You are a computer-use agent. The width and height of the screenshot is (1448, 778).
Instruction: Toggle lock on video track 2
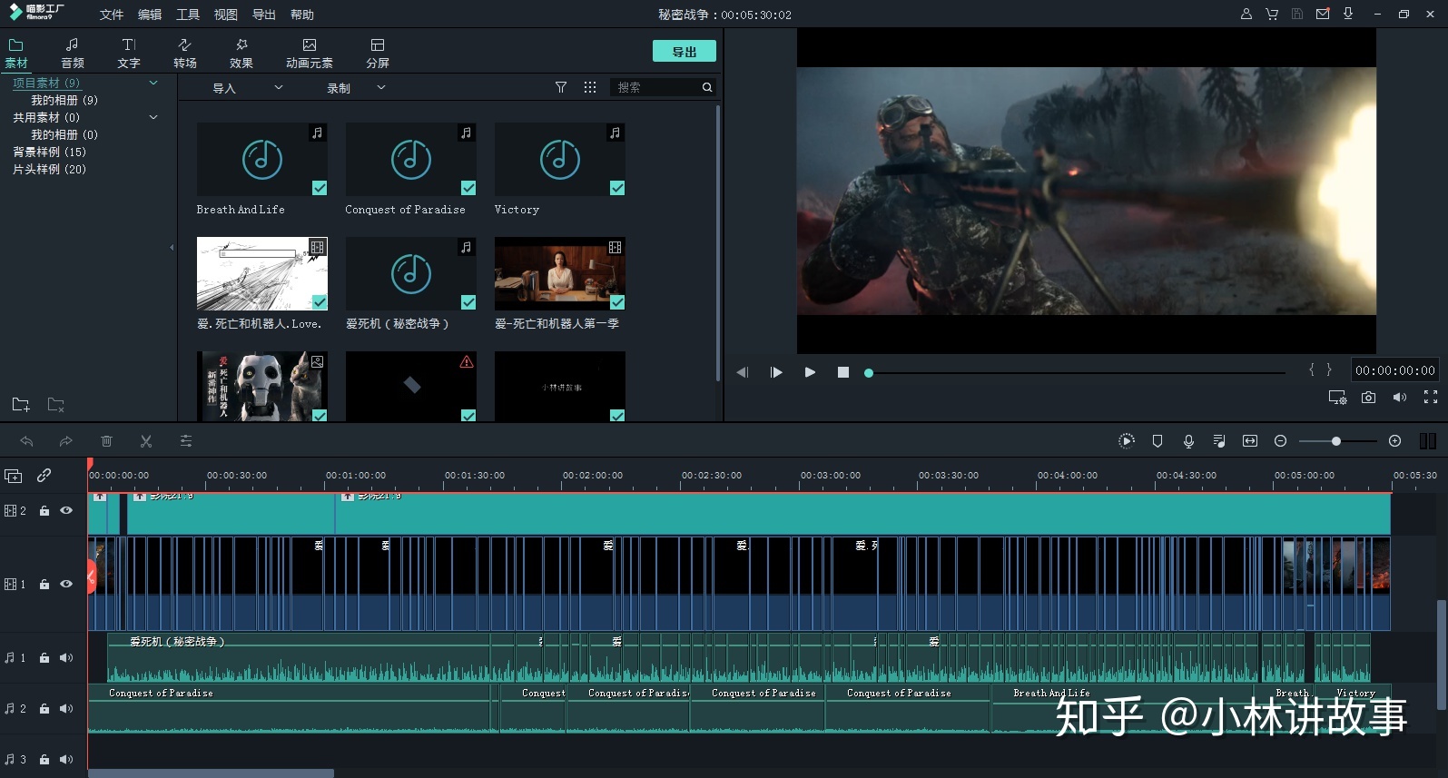click(44, 511)
